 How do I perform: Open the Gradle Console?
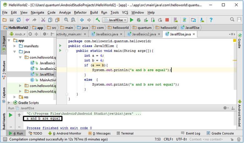220,133
